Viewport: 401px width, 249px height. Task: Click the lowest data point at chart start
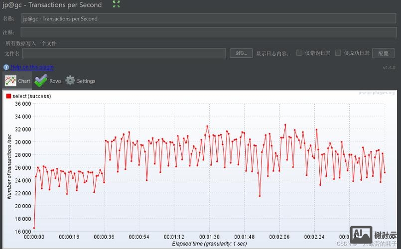pos(34,228)
